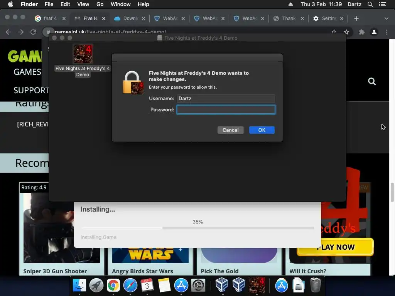Click the share icon in address bar
The width and height of the screenshot is (395, 296).
(x=334, y=32)
